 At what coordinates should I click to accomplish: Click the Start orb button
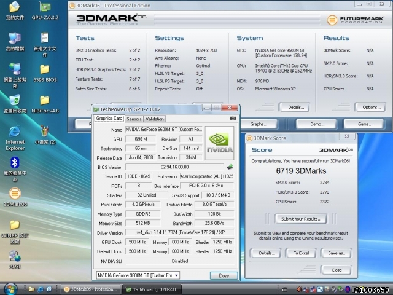click(11, 289)
